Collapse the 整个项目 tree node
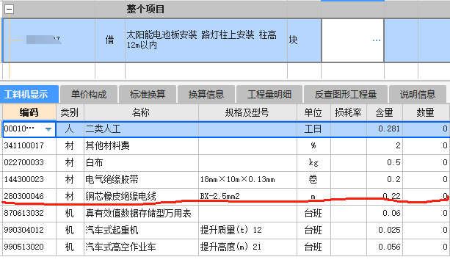The height and width of the screenshot is (279, 450). [10, 10]
